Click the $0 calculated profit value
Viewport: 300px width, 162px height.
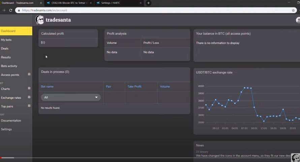pos(43,43)
